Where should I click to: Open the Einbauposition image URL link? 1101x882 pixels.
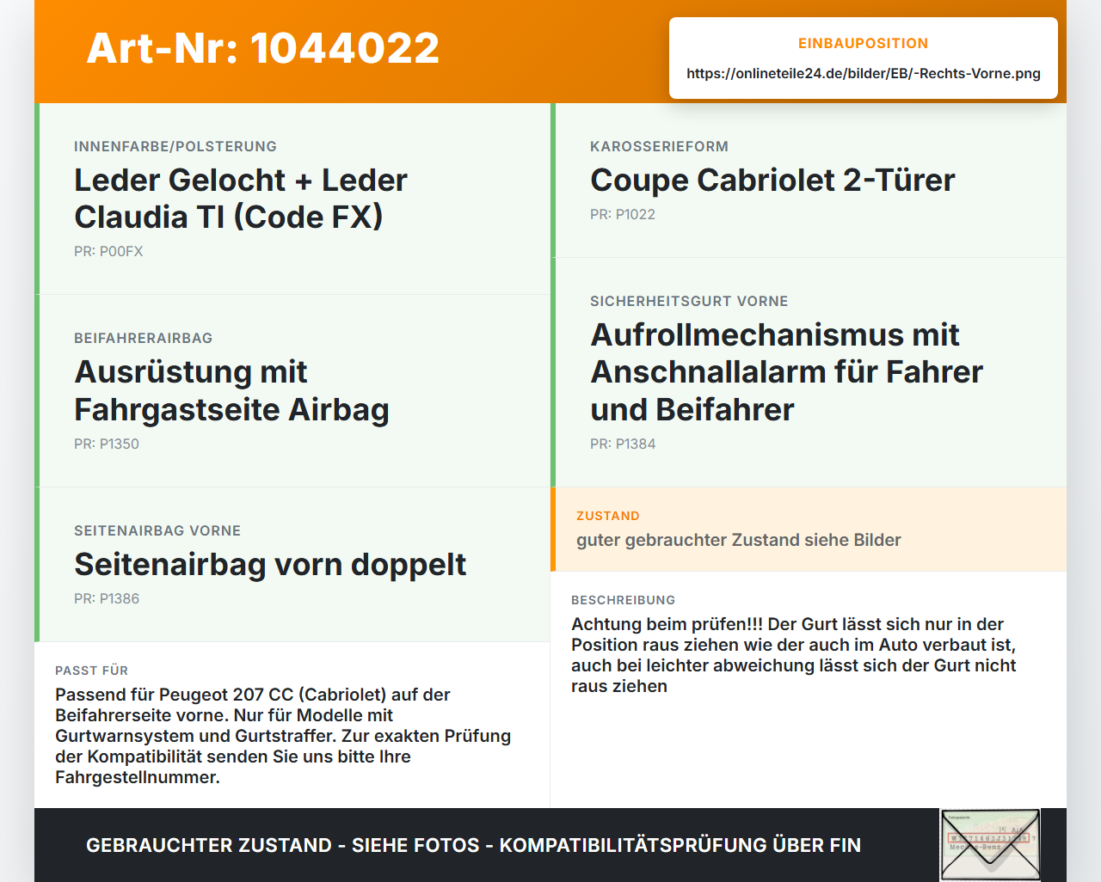coord(864,73)
